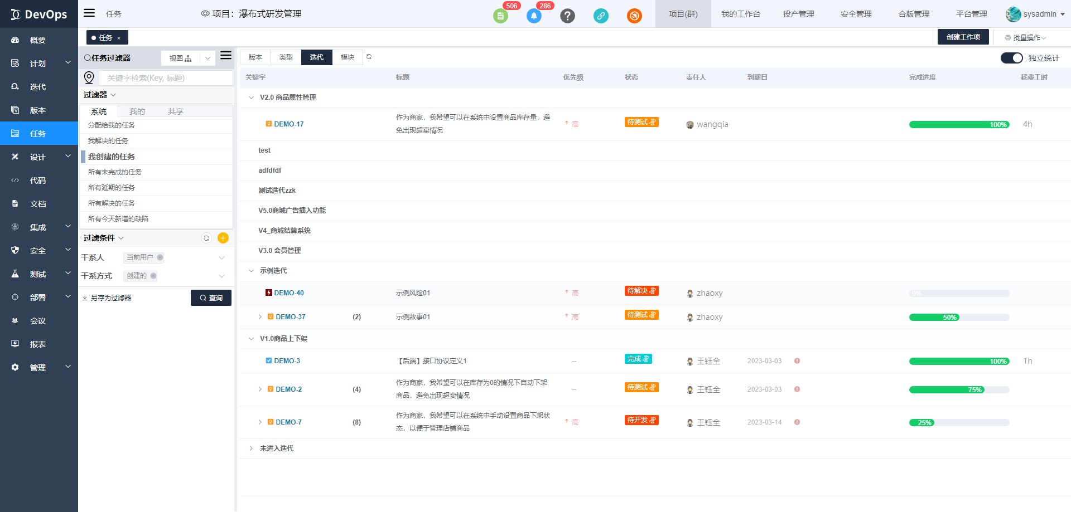This screenshot has width=1071, height=512.
Task: Click the keyword search input field
Action: [x=166, y=78]
